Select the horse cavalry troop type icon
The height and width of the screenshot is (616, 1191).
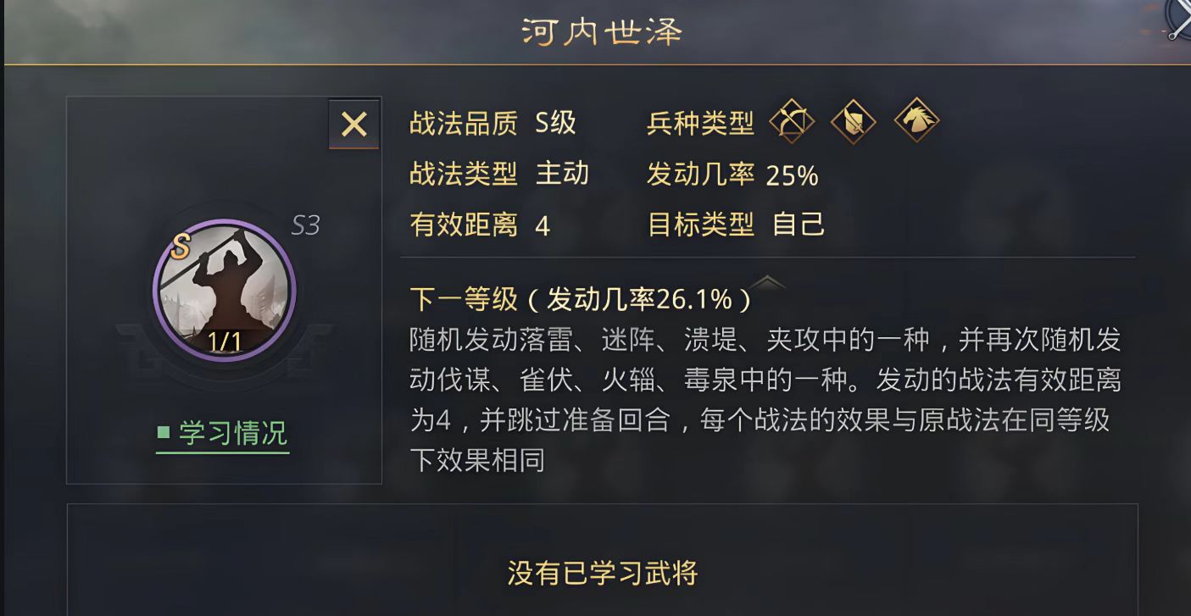coord(916,120)
